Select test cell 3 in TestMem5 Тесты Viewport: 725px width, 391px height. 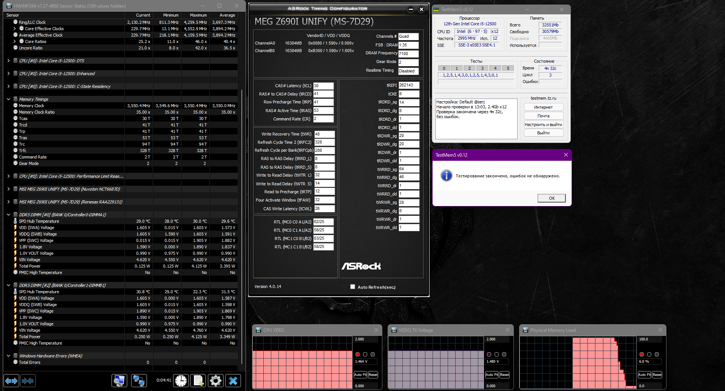click(482, 68)
